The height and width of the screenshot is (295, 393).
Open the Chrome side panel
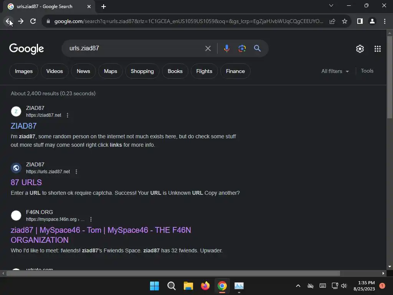[360, 22]
